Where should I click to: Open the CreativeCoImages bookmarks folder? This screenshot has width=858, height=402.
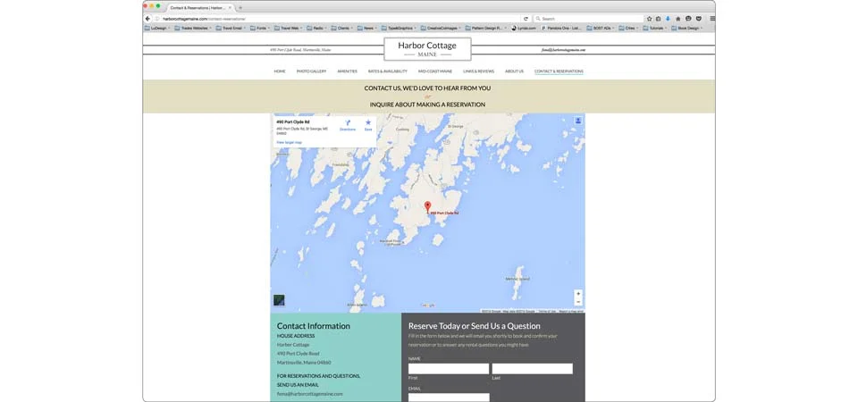(x=440, y=28)
